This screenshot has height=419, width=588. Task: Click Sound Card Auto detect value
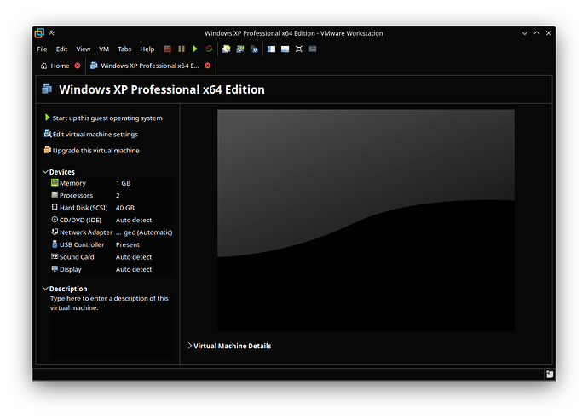pos(134,257)
